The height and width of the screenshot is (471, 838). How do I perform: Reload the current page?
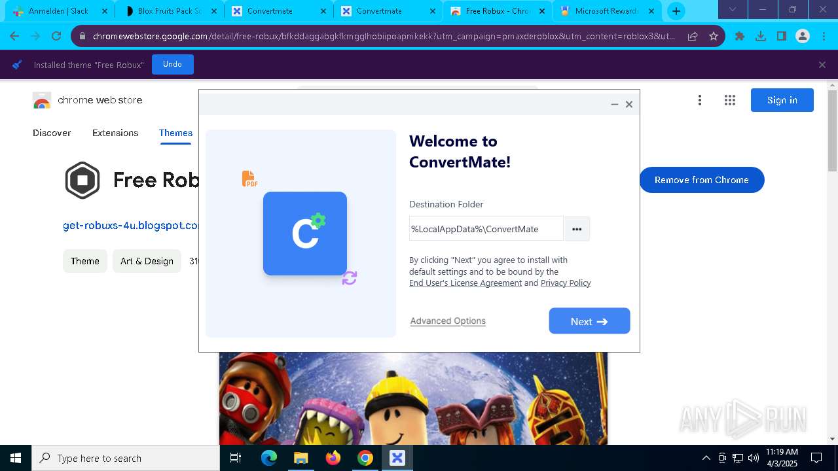coord(56,36)
